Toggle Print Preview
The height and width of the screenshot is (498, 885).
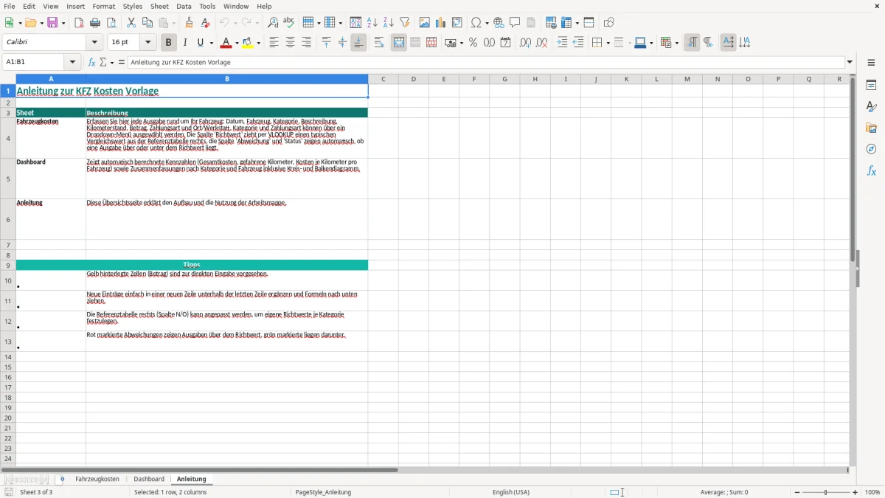click(111, 23)
